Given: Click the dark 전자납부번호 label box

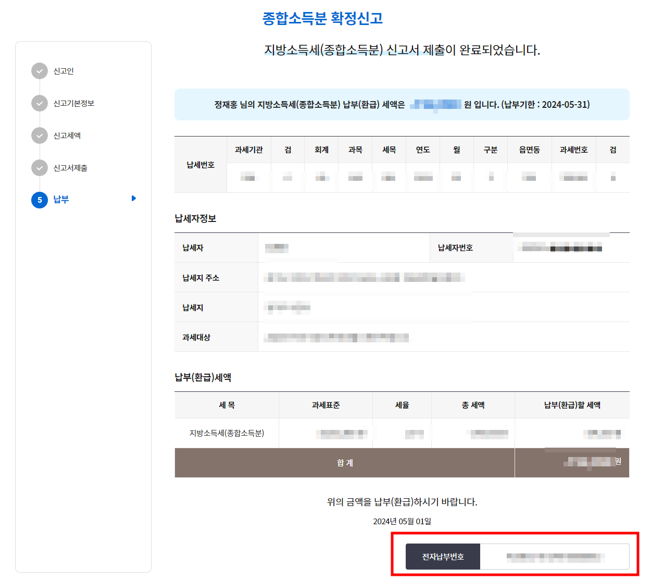Looking at the screenshot, I should click(x=443, y=557).
